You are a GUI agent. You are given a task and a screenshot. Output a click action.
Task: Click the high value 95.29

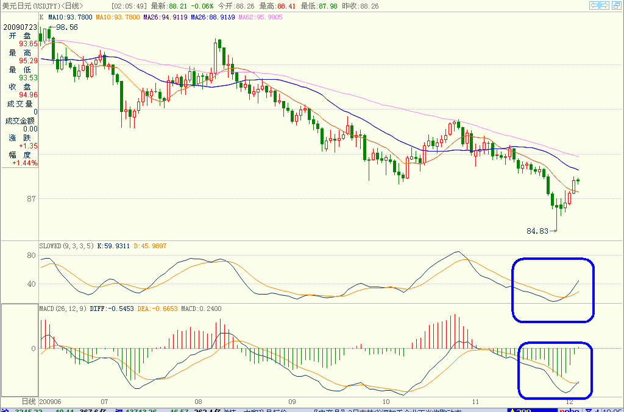pyautogui.click(x=28, y=61)
